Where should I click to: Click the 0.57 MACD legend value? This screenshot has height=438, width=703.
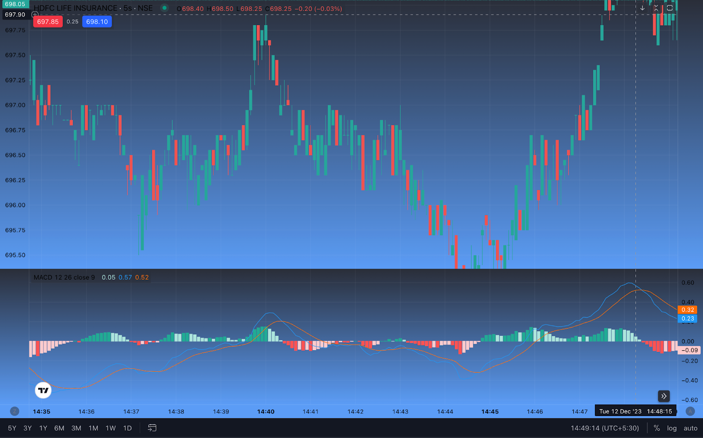(x=125, y=277)
